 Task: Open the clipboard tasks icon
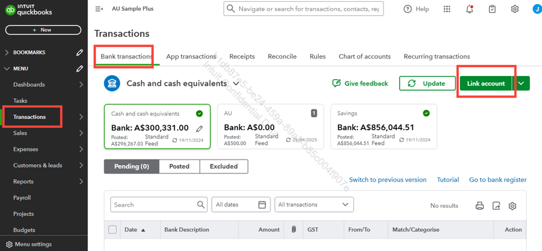click(x=492, y=9)
